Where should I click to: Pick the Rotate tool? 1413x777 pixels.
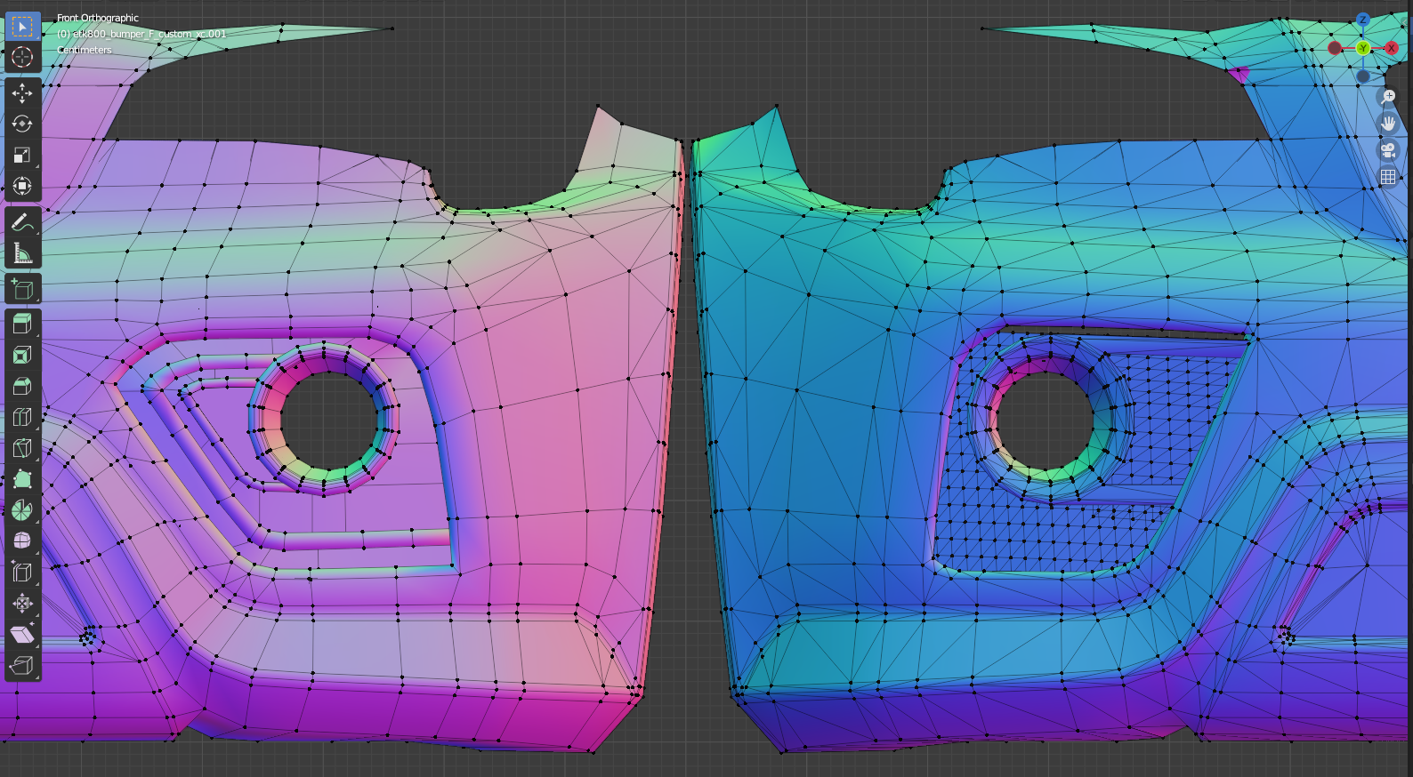click(x=22, y=124)
